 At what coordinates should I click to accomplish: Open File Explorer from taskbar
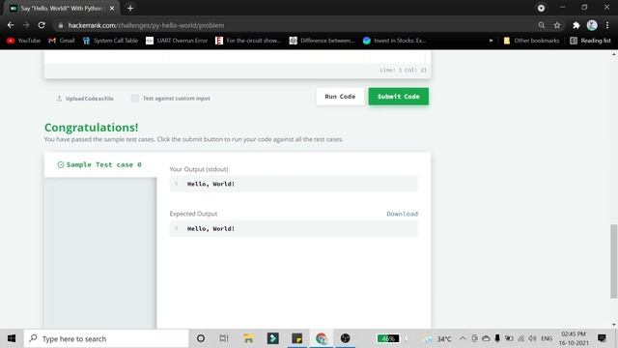pos(248,338)
